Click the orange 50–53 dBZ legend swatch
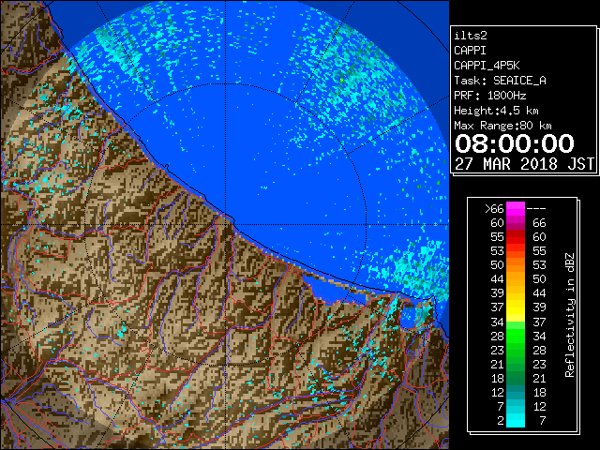 tap(516, 265)
